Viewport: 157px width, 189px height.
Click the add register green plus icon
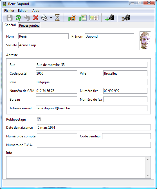110,18
